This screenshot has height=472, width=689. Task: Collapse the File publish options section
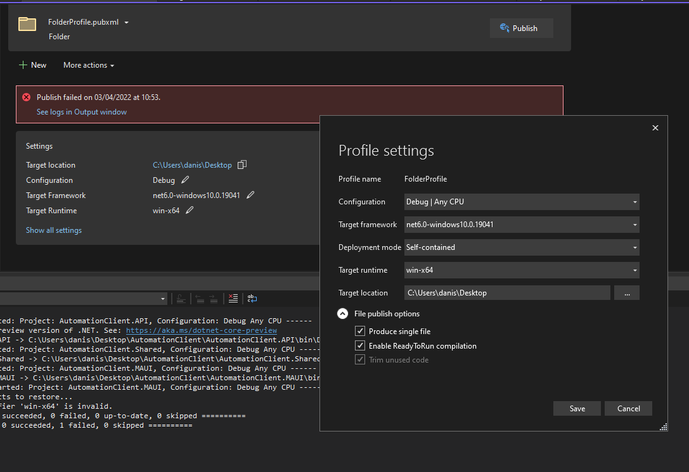click(343, 314)
